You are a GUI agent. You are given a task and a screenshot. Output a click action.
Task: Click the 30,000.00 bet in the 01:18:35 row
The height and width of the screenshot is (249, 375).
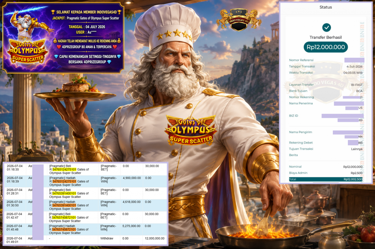(152, 166)
